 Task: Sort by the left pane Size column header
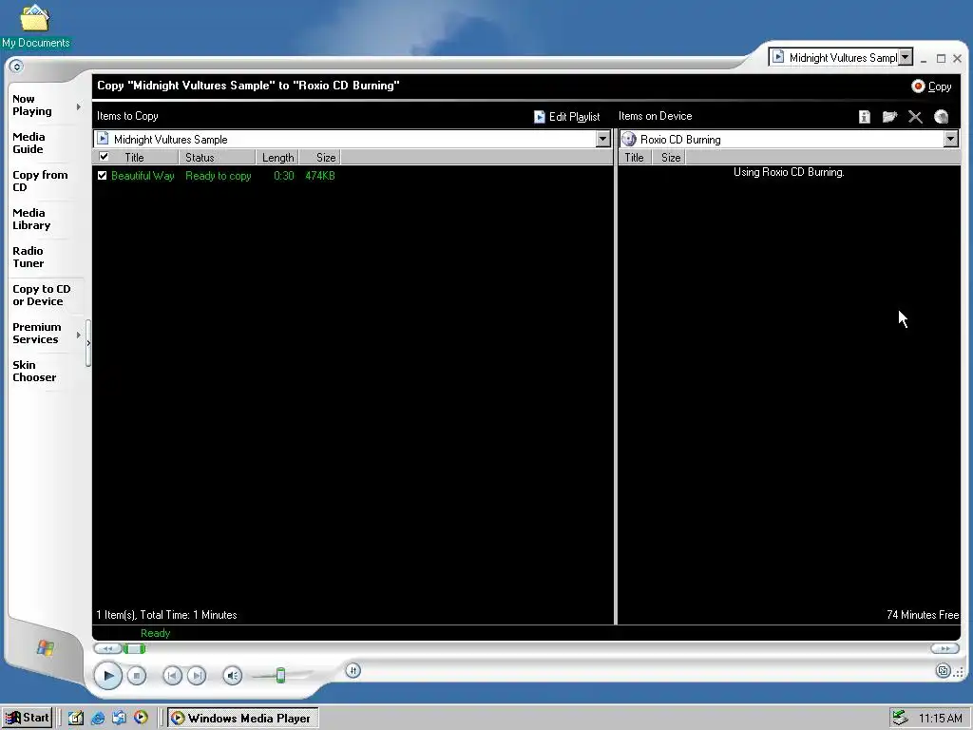click(x=319, y=157)
